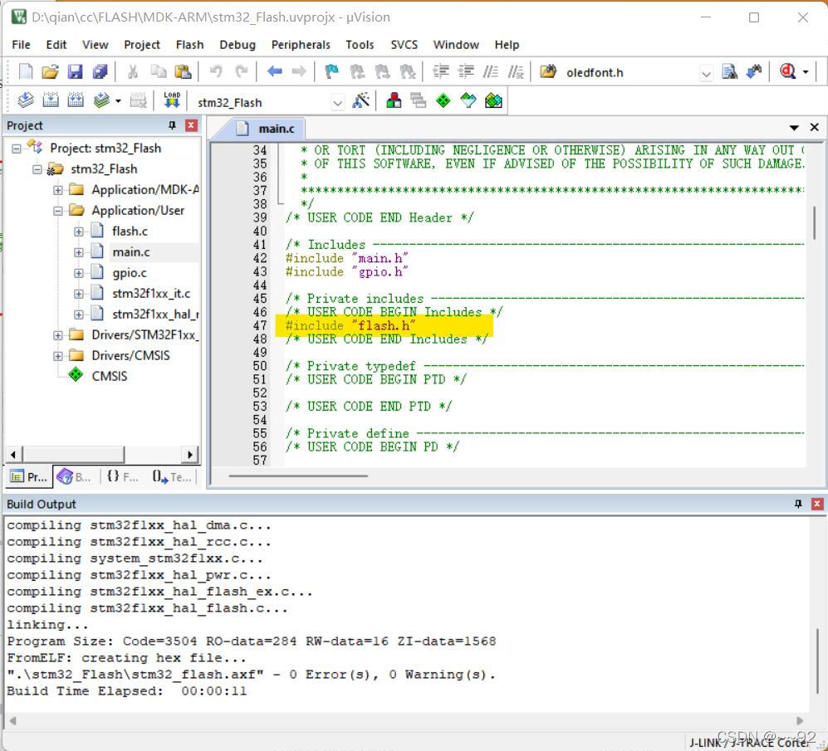Pin the Project panel
This screenshot has width=828, height=751.
(x=172, y=125)
